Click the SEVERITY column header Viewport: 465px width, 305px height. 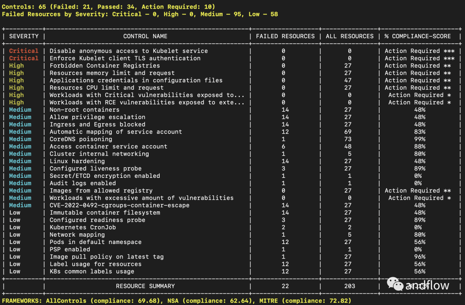24,36
